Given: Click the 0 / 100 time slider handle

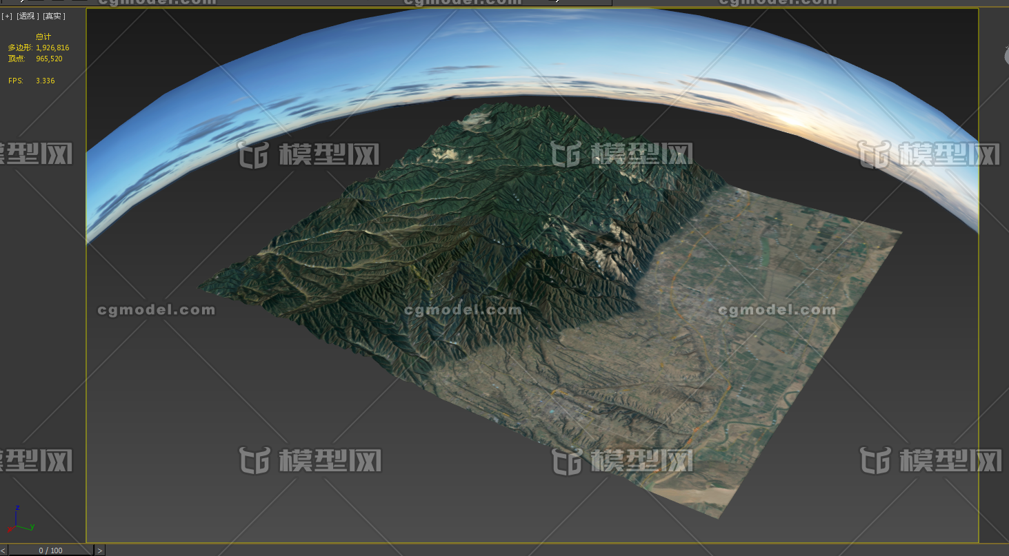Looking at the screenshot, I should click(x=50, y=550).
